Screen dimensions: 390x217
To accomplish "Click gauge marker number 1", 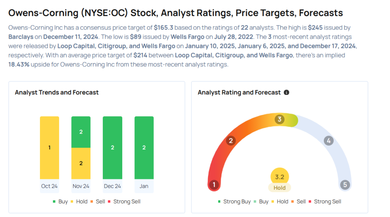I will click(x=214, y=185).
